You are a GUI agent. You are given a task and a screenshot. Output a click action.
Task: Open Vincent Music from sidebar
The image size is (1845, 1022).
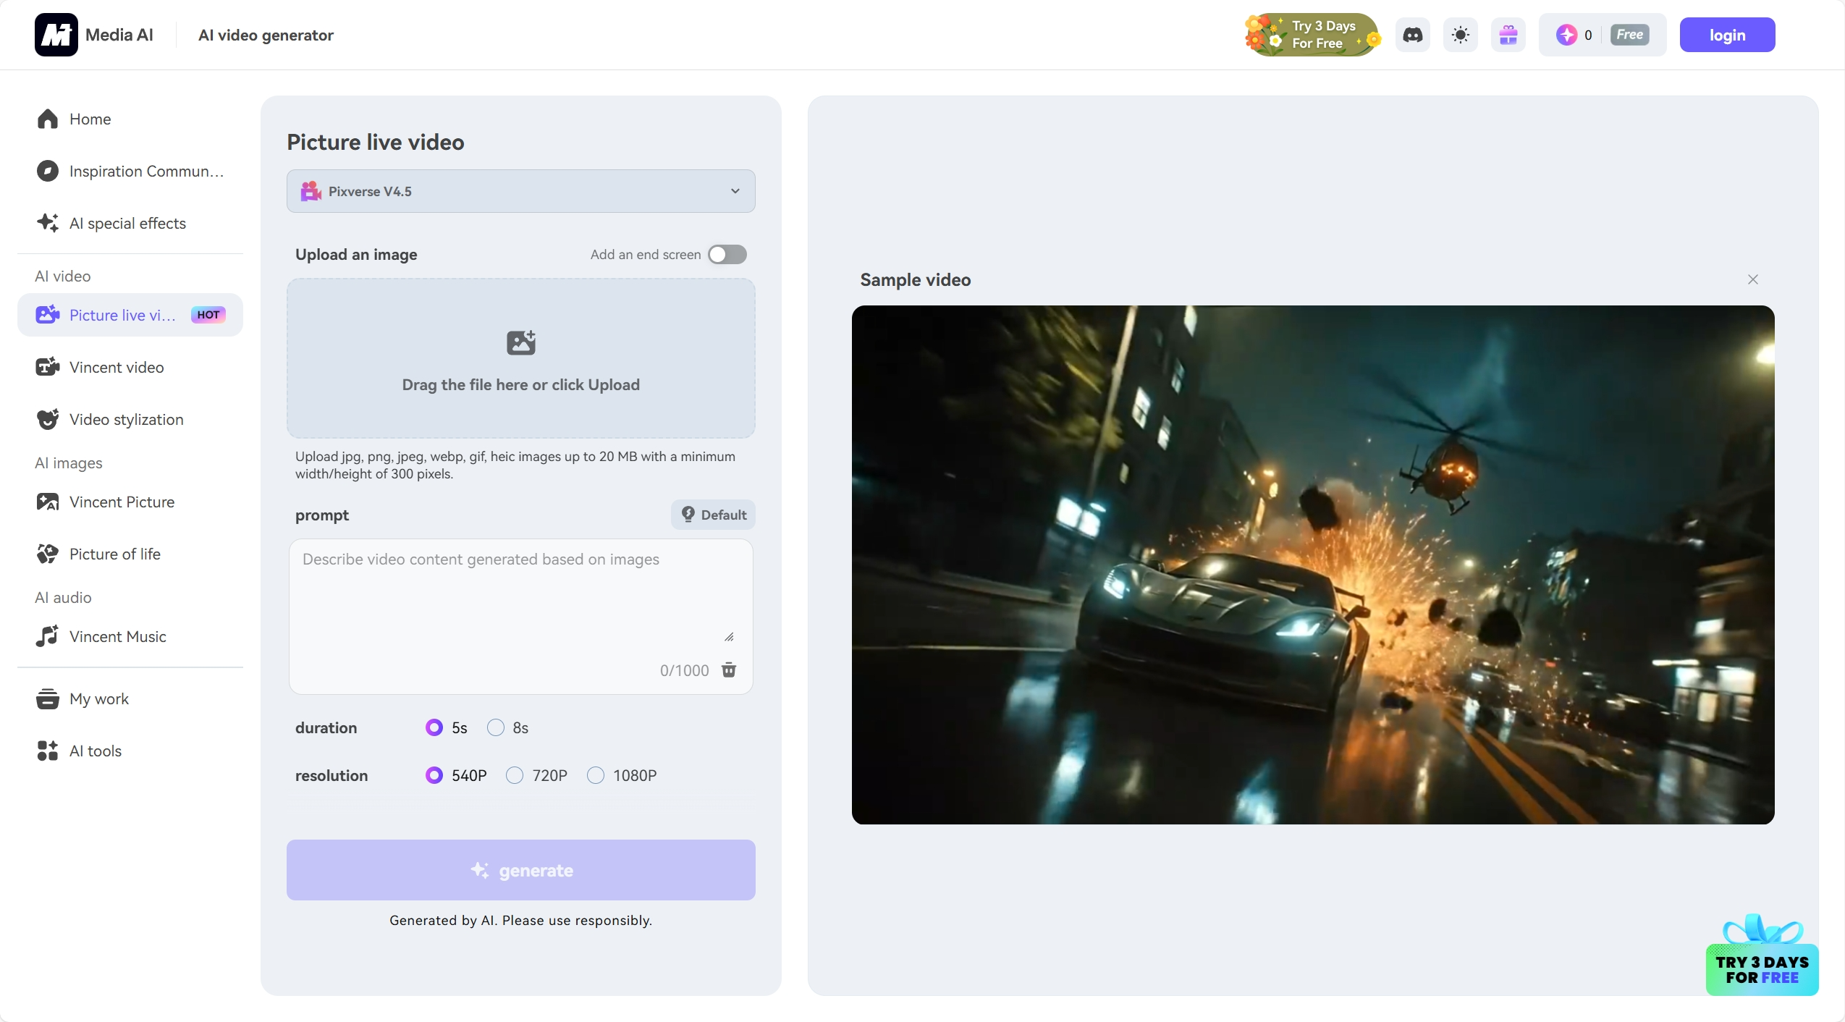[117, 636]
